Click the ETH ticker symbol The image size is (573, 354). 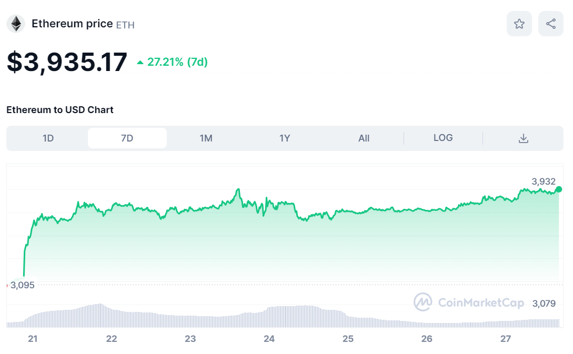[126, 25]
